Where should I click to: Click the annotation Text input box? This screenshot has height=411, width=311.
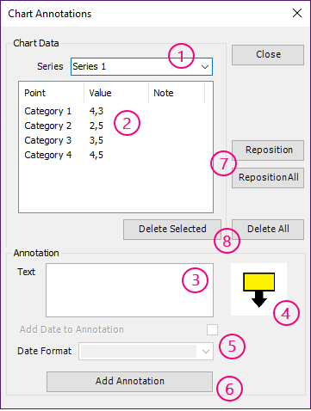pos(129,290)
